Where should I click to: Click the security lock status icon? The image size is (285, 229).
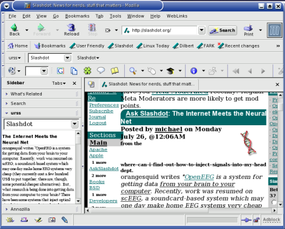pyautogui.click(x=256, y=220)
